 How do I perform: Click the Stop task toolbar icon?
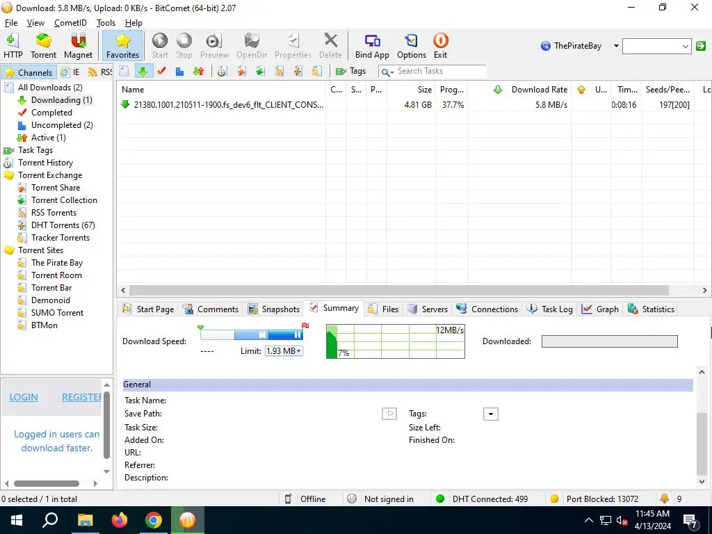point(184,46)
